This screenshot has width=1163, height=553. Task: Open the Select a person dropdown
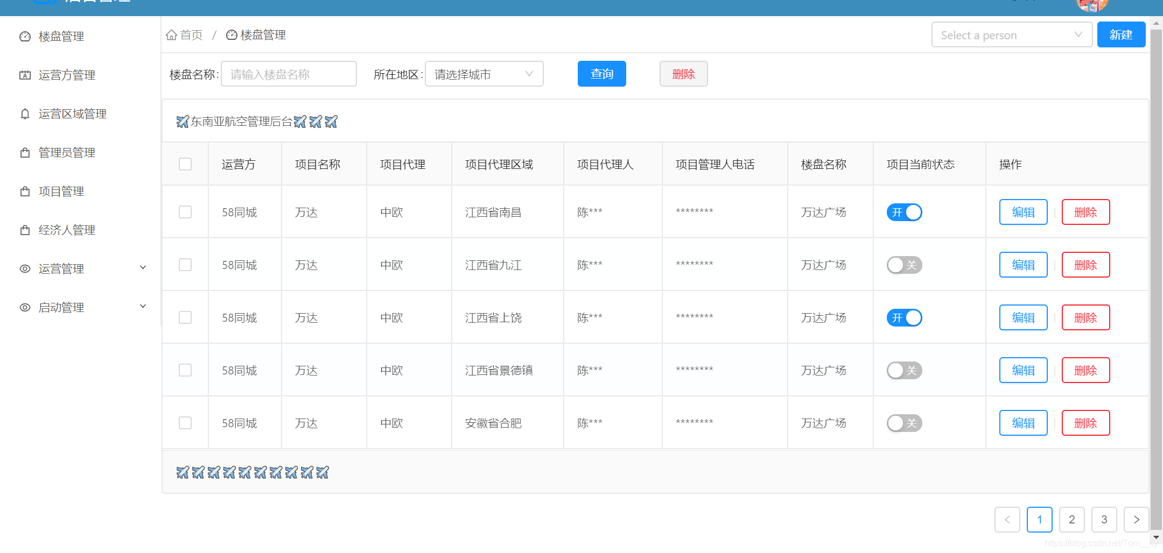(x=1011, y=34)
